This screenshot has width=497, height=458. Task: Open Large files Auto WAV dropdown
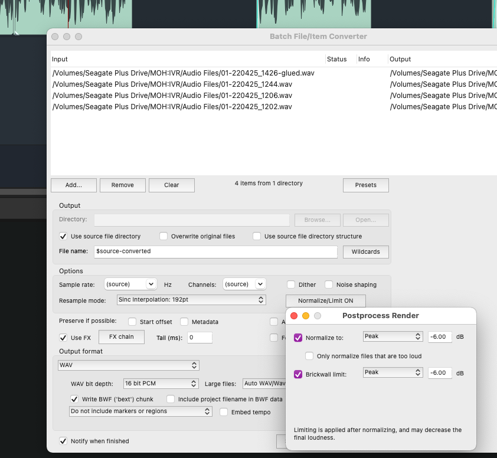(264, 384)
